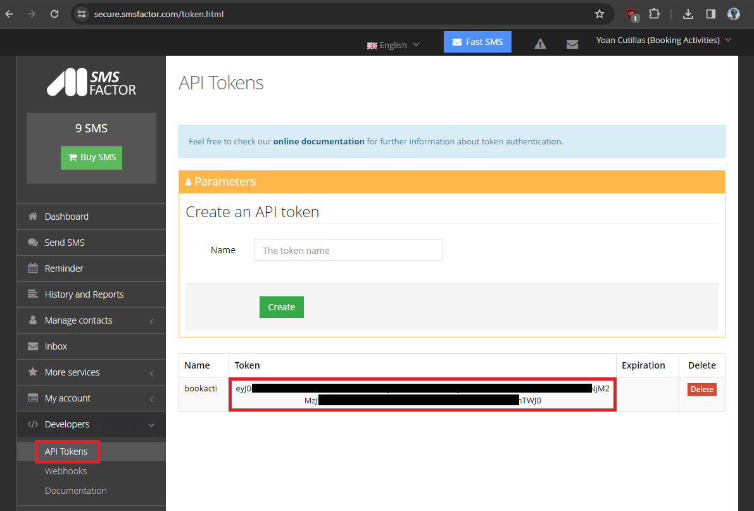Click the Reminder calendar icon
The width and height of the screenshot is (754, 511).
pos(33,268)
